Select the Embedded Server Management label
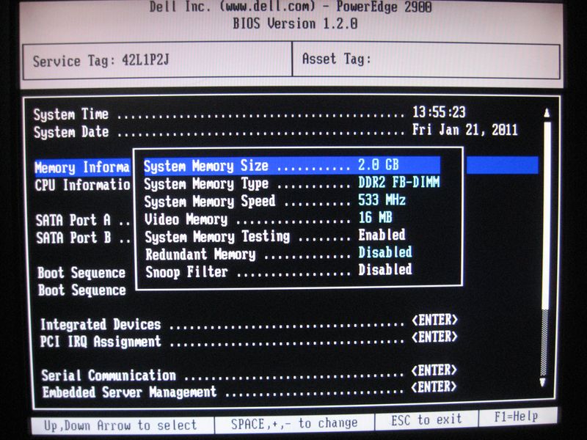The image size is (587, 440). 129,392
